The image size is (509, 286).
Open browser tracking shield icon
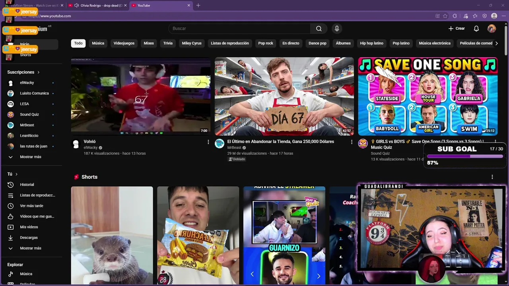(x=485, y=16)
